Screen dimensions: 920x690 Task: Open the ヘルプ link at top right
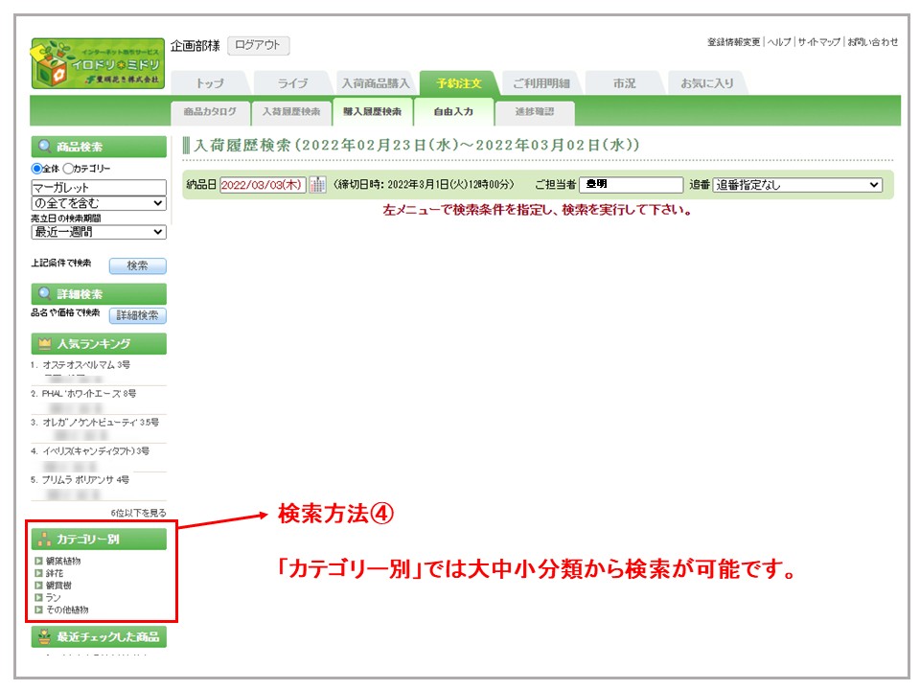780,42
